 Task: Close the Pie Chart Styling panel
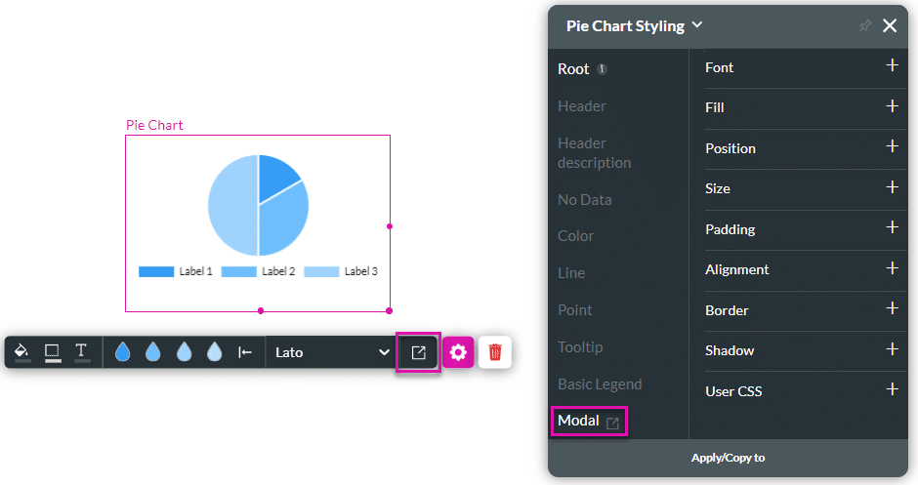(x=890, y=26)
